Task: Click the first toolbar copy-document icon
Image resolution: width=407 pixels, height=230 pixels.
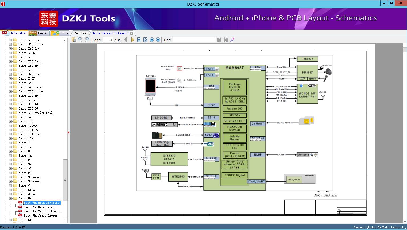Action: (x=74, y=40)
